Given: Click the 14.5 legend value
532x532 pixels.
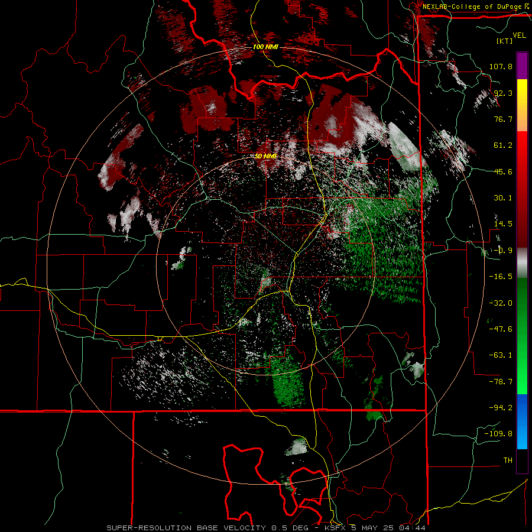Looking at the screenshot, I should coord(503,224).
